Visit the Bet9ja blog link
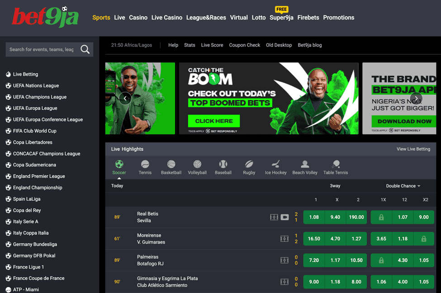Screen dimensions: 441x293 pos(310,45)
